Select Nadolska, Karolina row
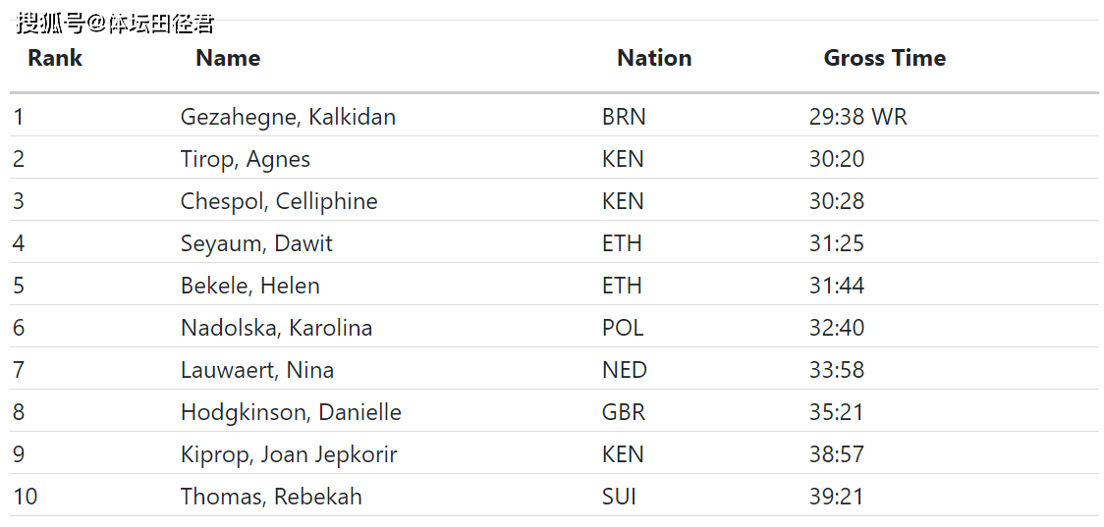 [276, 328]
